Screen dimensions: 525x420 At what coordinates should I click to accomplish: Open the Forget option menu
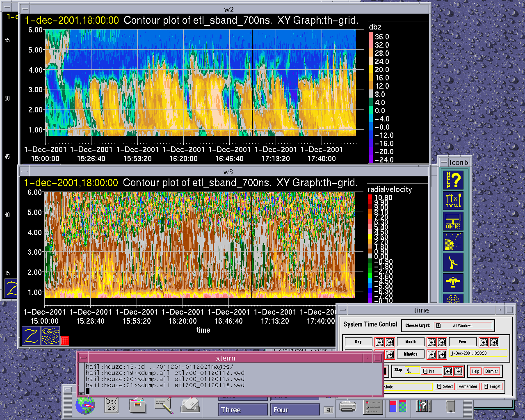[491, 386]
